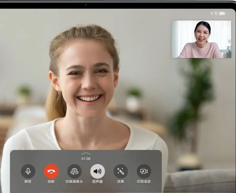Click the battery indicator icon
Viewport: 236px width, 193px height.
222,13
